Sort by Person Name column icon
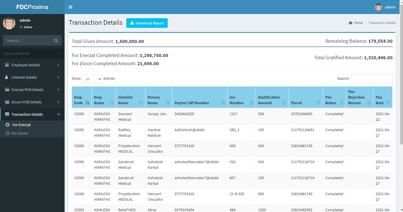 click(168, 103)
